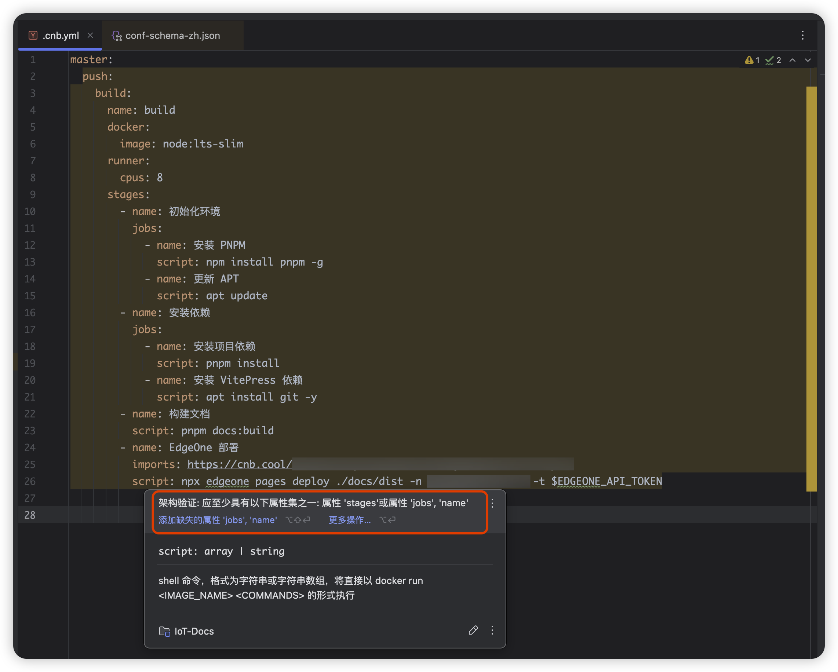Click the yellow error stripe on scrollbar

(x=811, y=288)
